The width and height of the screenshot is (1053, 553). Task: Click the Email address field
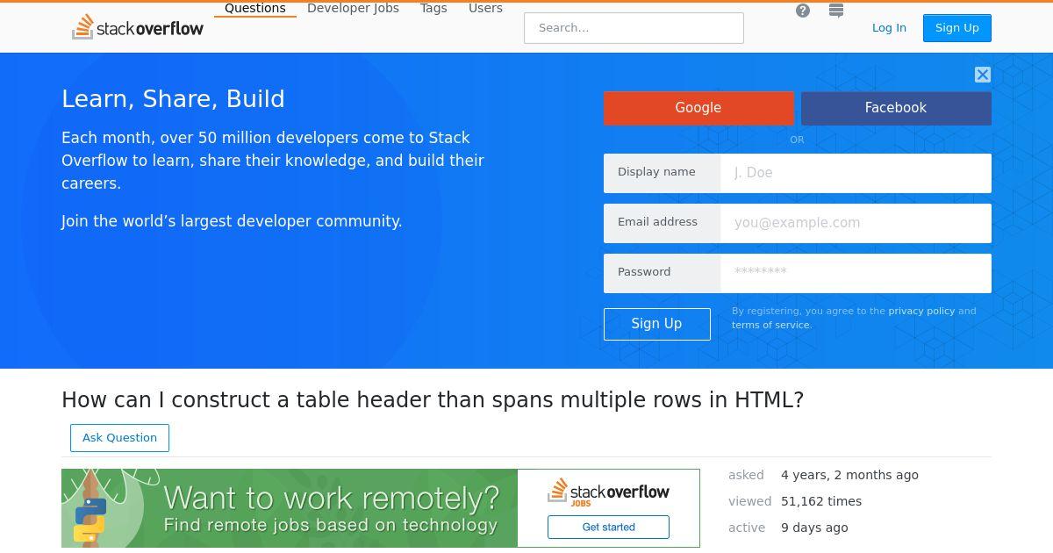(x=856, y=223)
